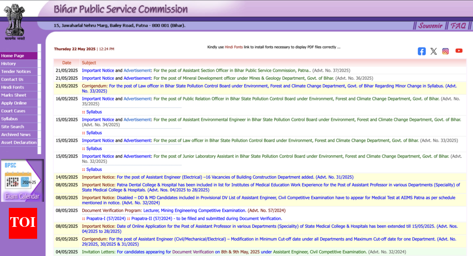Viewport: 473px width, 256px height.
Task: Open the BPSC Facebook page icon
Action: click(x=422, y=51)
